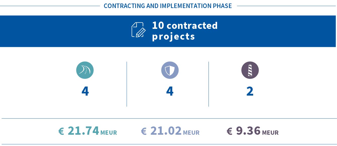Click the teal euro sign symbol
This screenshot has height=146, width=337.
point(61,131)
